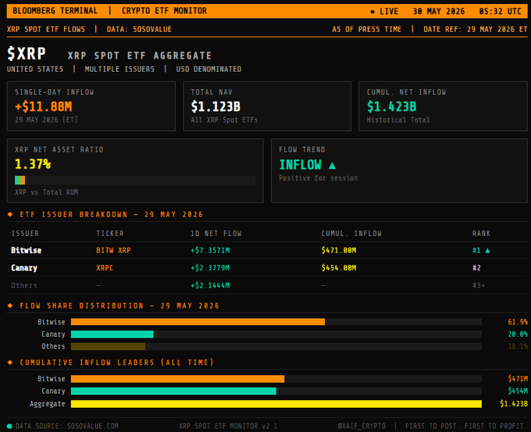531x432 pixels.
Task: Click the RANK column header
Action: click(481, 234)
